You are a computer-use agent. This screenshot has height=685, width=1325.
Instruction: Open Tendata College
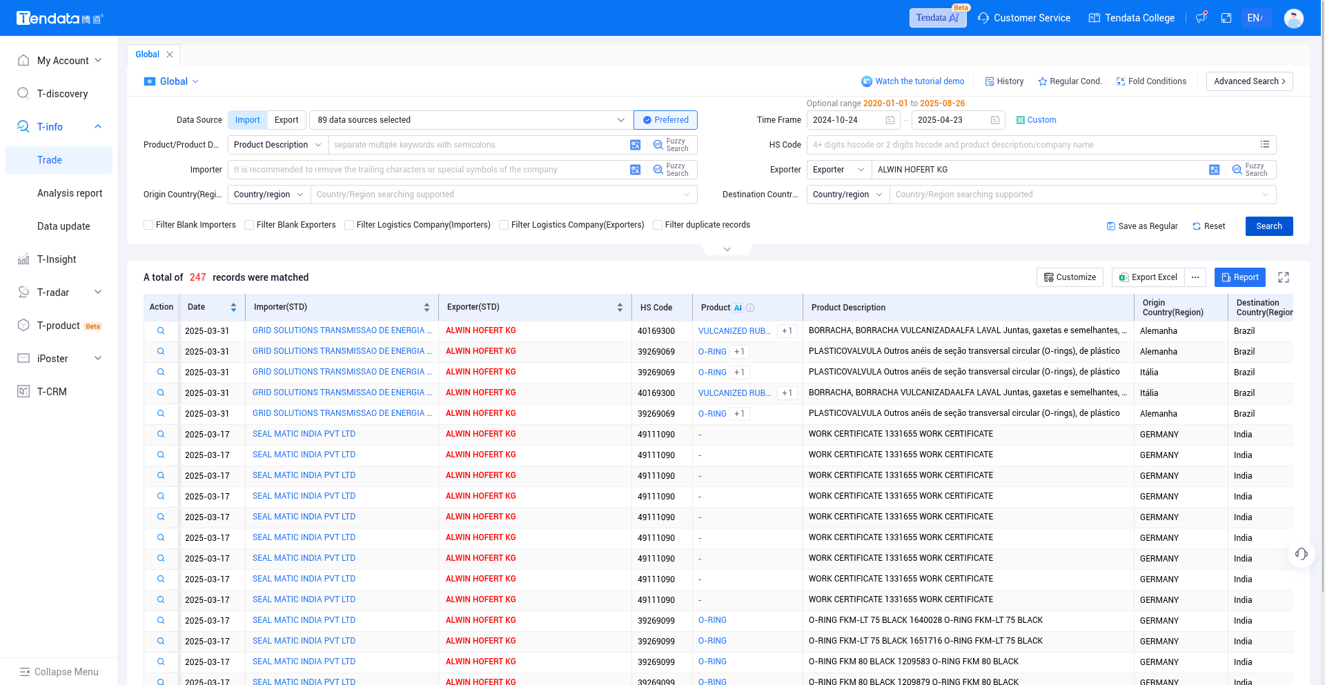pyautogui.click(x=1132, y=18)
